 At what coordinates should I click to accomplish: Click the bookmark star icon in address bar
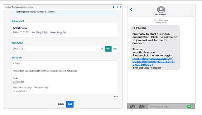[x=113, y=7]
